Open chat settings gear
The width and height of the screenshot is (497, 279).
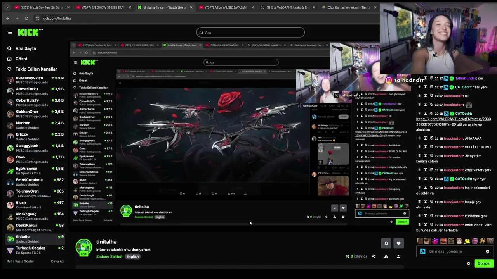[468, 263]
